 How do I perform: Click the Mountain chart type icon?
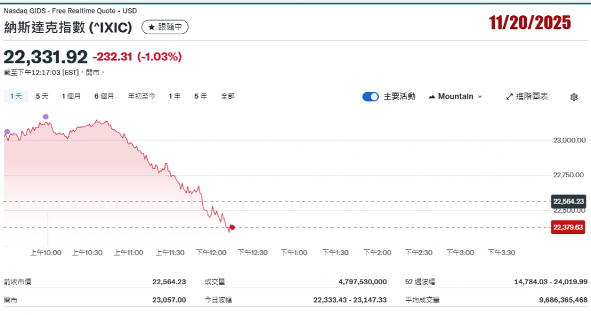point(431,96)
